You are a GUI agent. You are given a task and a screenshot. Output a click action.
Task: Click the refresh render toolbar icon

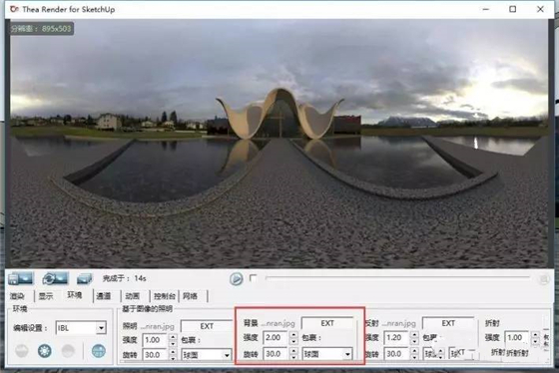(55, 278)
